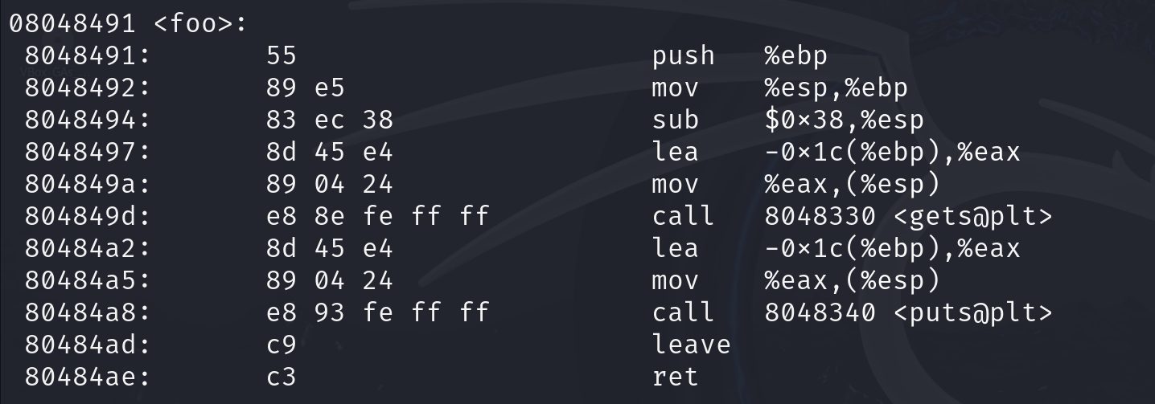Click the address label 804849d

(88, 216)
